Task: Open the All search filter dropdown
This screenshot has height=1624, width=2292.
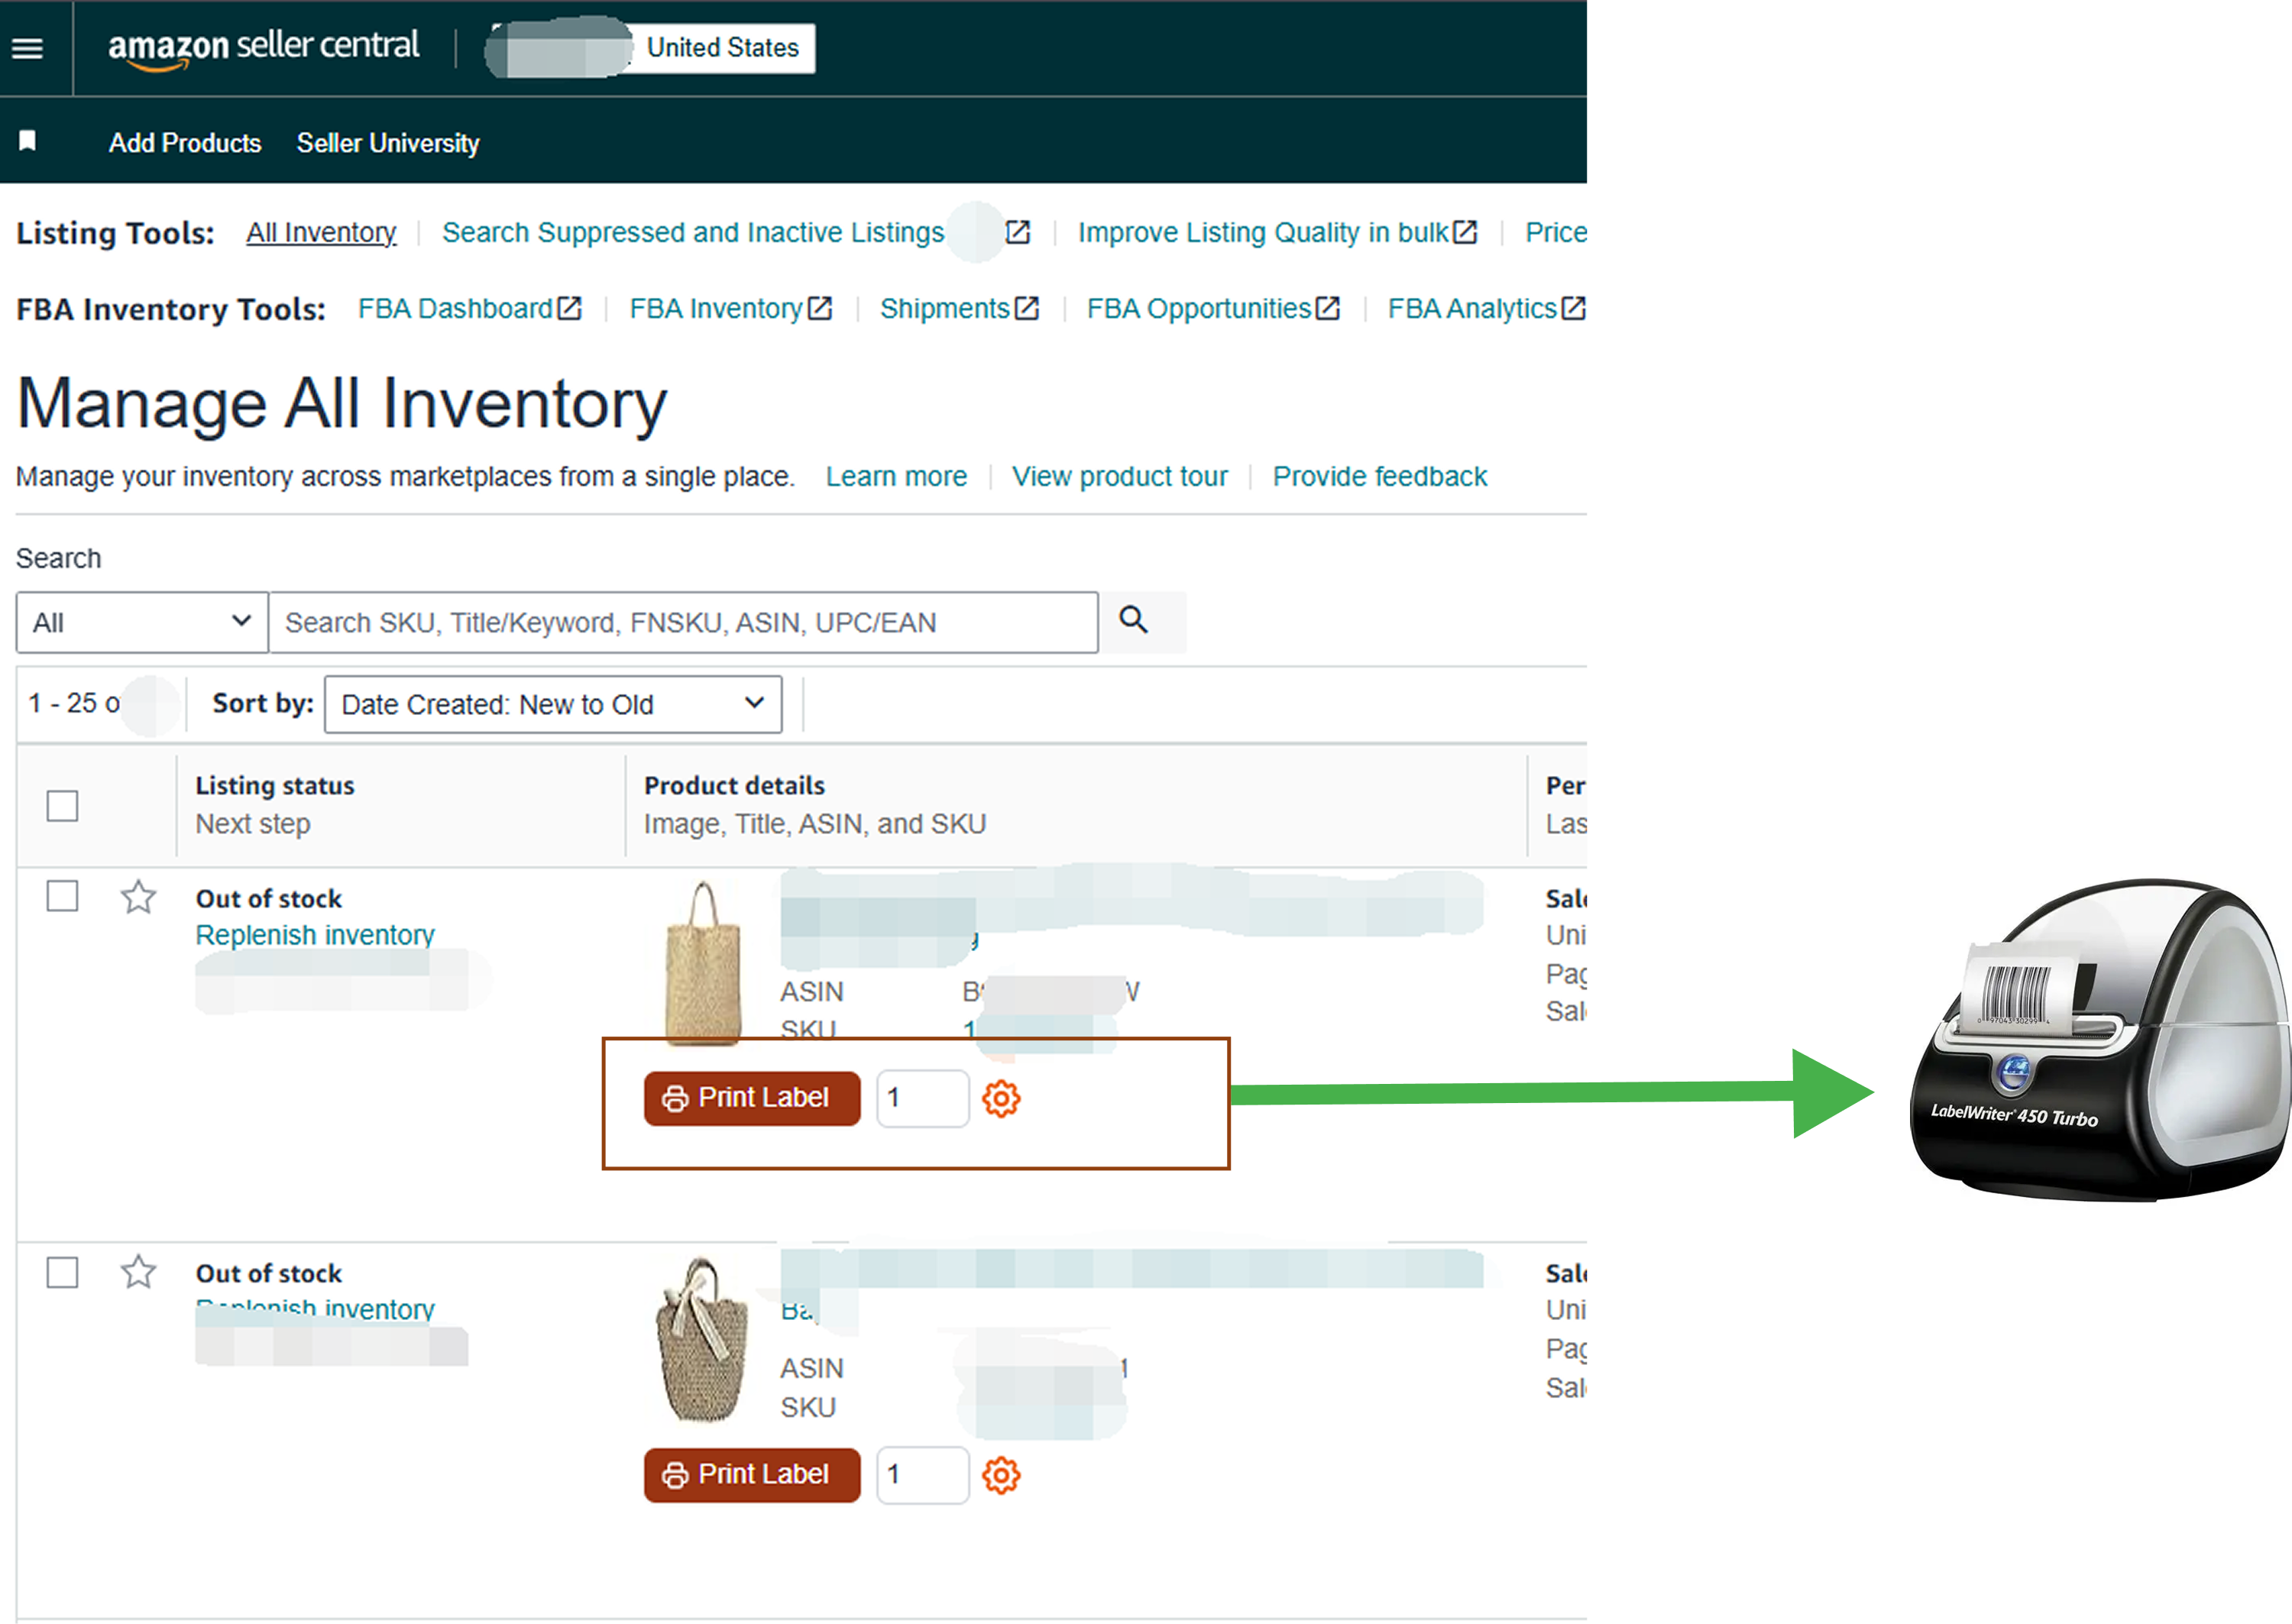Action: (142, 622)
